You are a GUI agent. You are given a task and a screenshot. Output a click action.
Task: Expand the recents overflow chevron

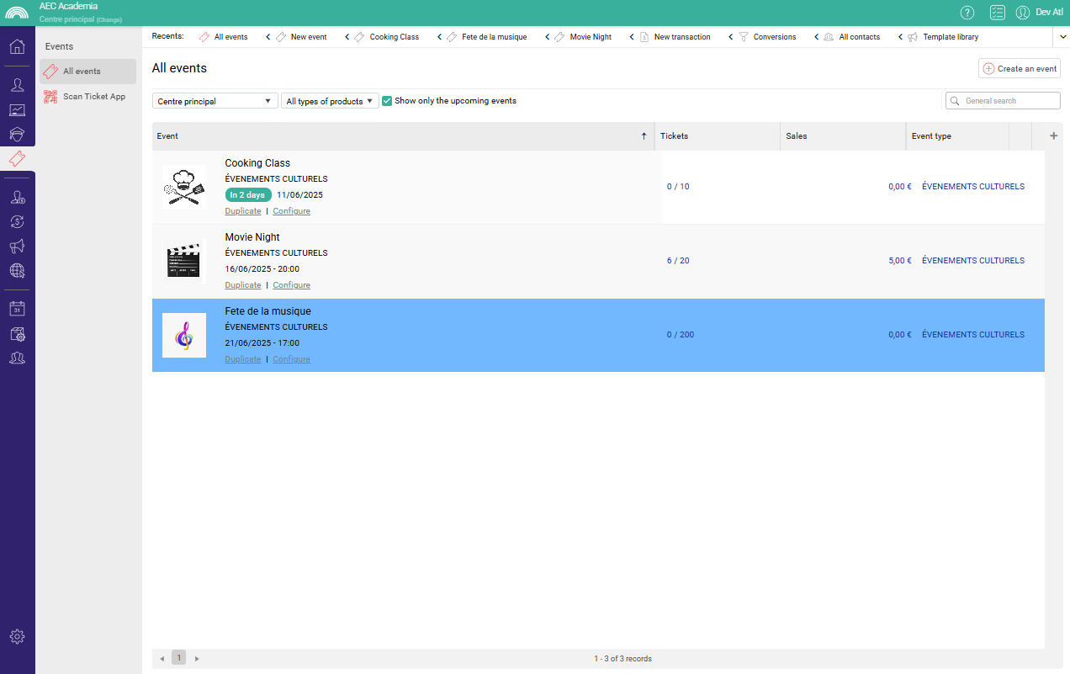coord(1061,37)
